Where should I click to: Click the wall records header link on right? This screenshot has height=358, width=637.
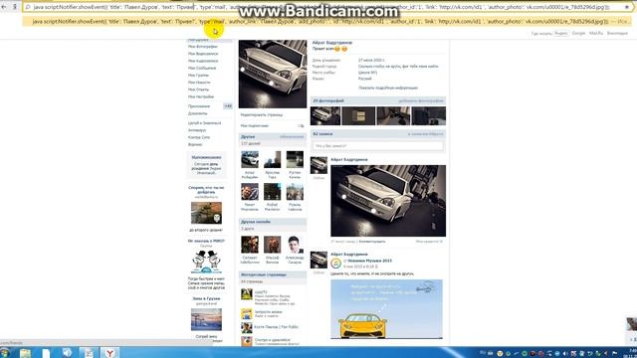coord(425,134)
